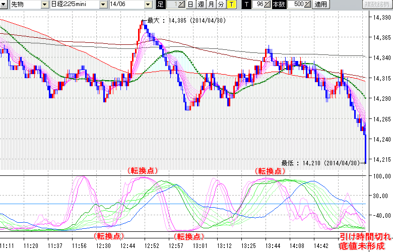Screen dimensions: 393x252
Task: Click the 複数銘柄 multiple symbols button
Action: point(377,5)
